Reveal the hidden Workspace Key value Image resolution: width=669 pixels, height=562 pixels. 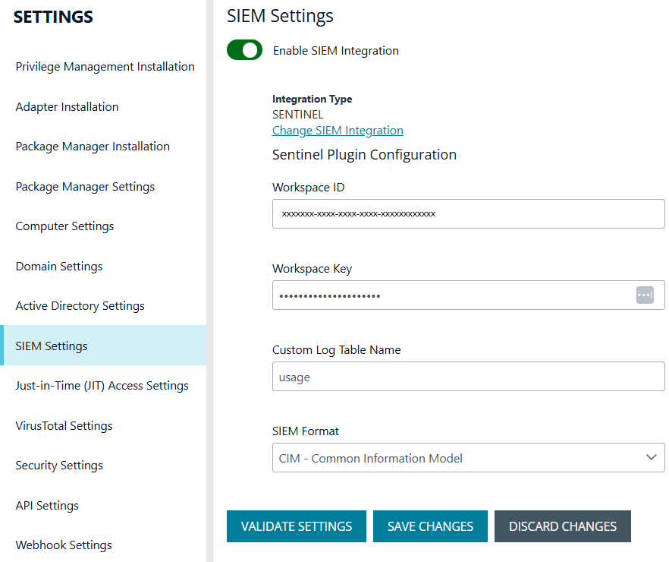click(x=645, y=295)
